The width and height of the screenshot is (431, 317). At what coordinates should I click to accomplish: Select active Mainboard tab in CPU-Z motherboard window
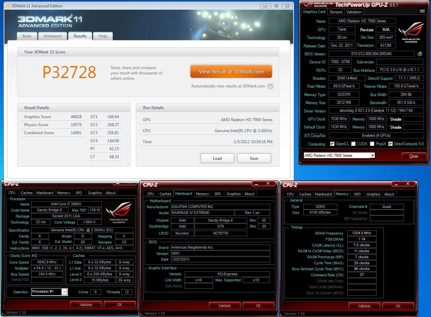point(184,194)
